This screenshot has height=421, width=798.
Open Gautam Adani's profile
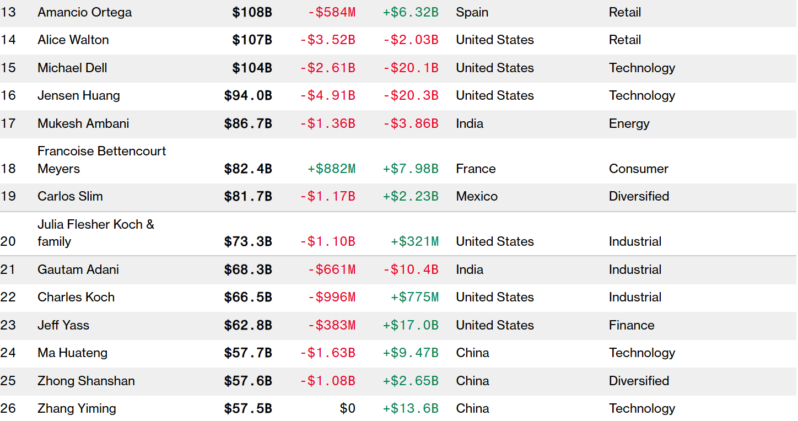(78, 269)
